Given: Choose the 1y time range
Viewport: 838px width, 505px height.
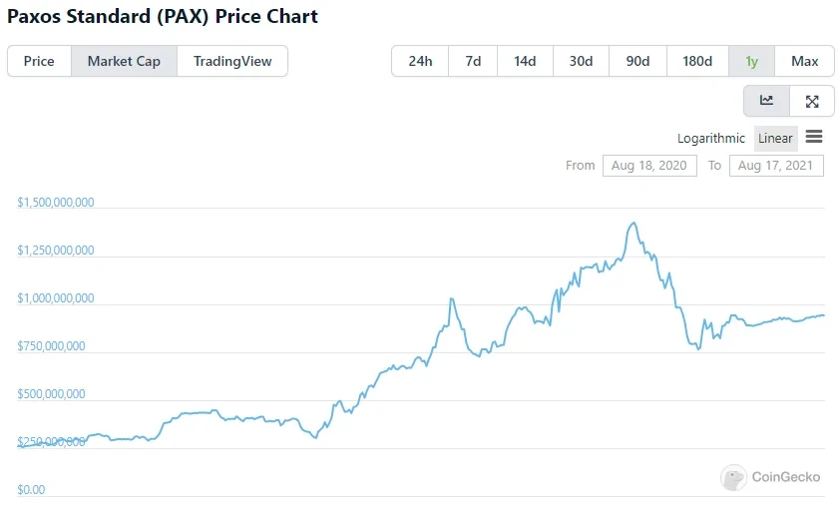Looking at the screenshot, I should point(751,61).
